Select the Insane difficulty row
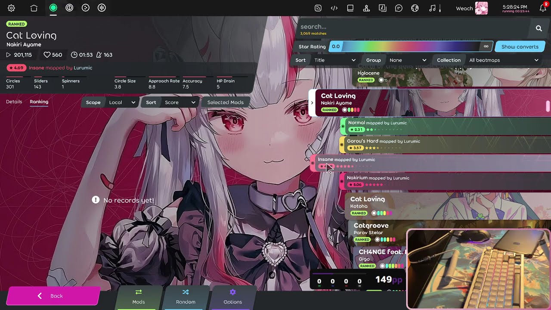The width and height of the screenshot is (551, 310). [x=430, y=163]
